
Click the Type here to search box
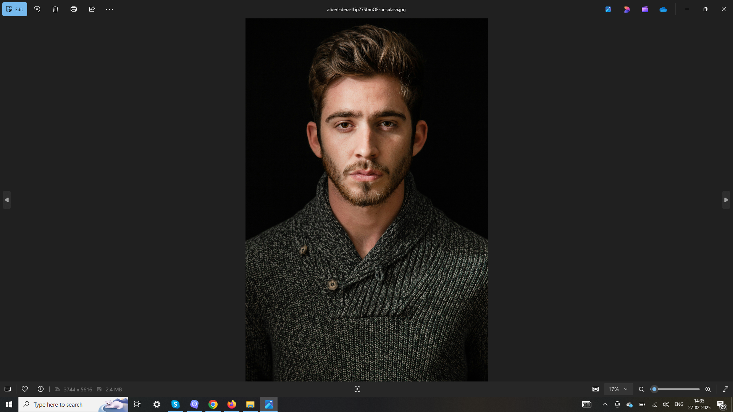click(x=73, y=404)
